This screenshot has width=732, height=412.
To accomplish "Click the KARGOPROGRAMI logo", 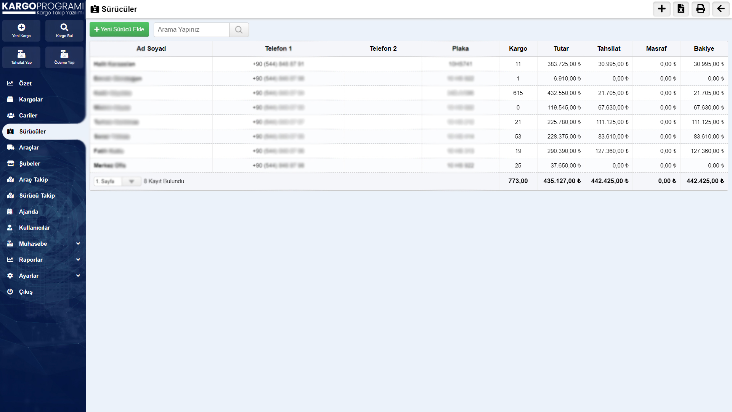I will pyautogui.click(x=43, y=8).
